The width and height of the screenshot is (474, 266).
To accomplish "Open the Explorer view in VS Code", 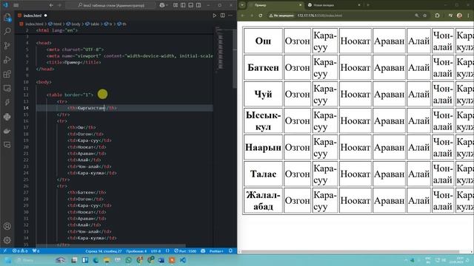I will point(7,17).
